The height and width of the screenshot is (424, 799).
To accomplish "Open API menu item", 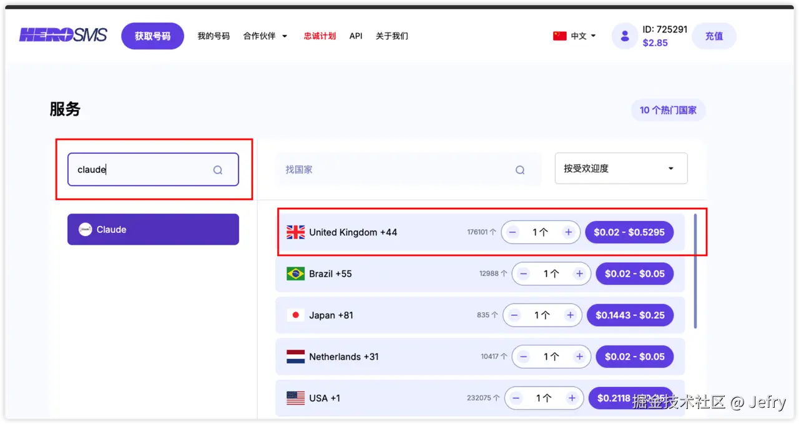I will coord(356,36).
